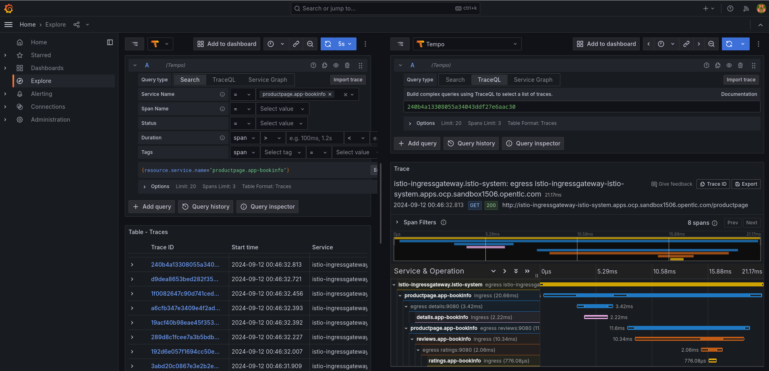This screenshot has width=769, height=371.
Task: Click Import trace in right pane
Action: click(741, 80)
